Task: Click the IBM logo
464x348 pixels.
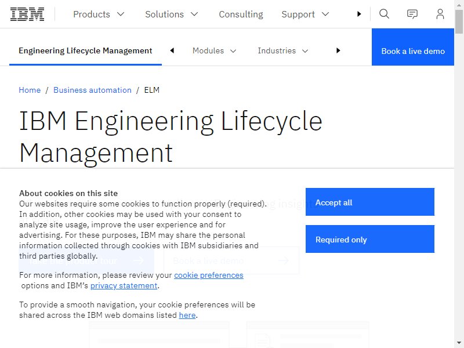Action: pyautogui.click(x=27, y=14)
